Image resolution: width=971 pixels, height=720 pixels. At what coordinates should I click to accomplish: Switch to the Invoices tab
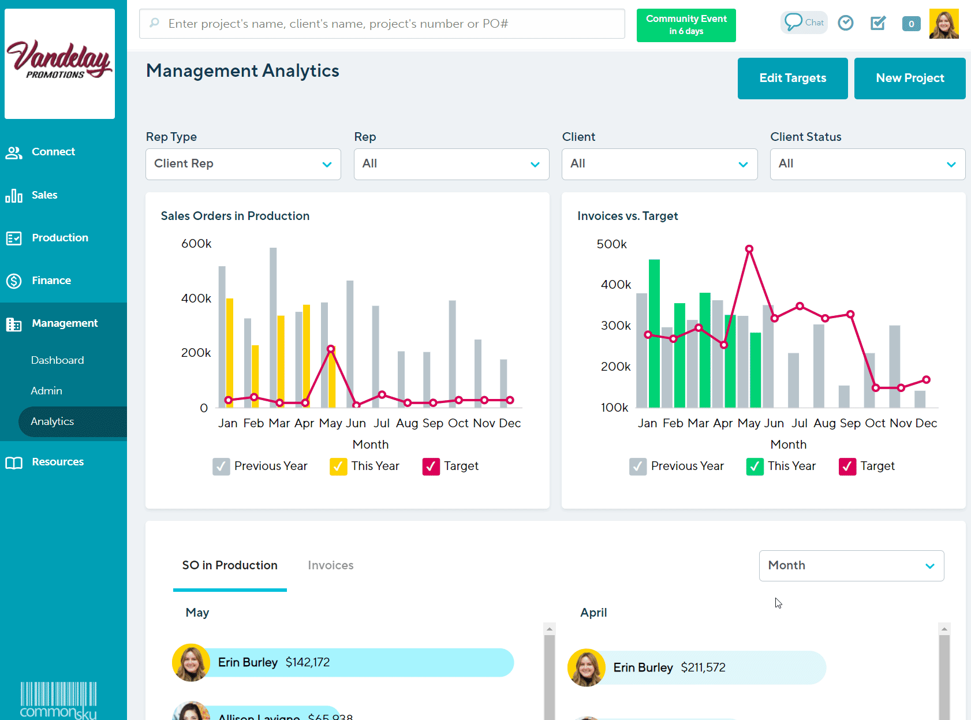330,565
